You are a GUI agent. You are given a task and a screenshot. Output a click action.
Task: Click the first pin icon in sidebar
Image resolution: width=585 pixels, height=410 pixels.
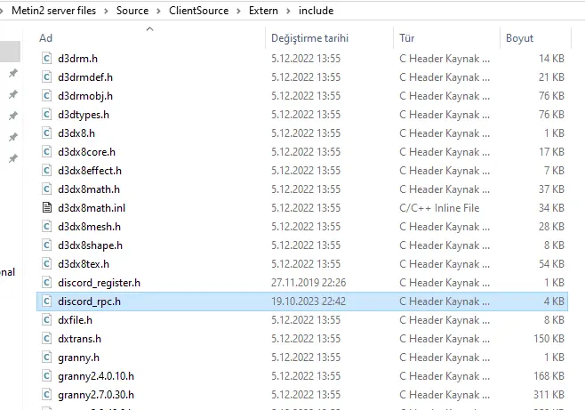(12, 74)
